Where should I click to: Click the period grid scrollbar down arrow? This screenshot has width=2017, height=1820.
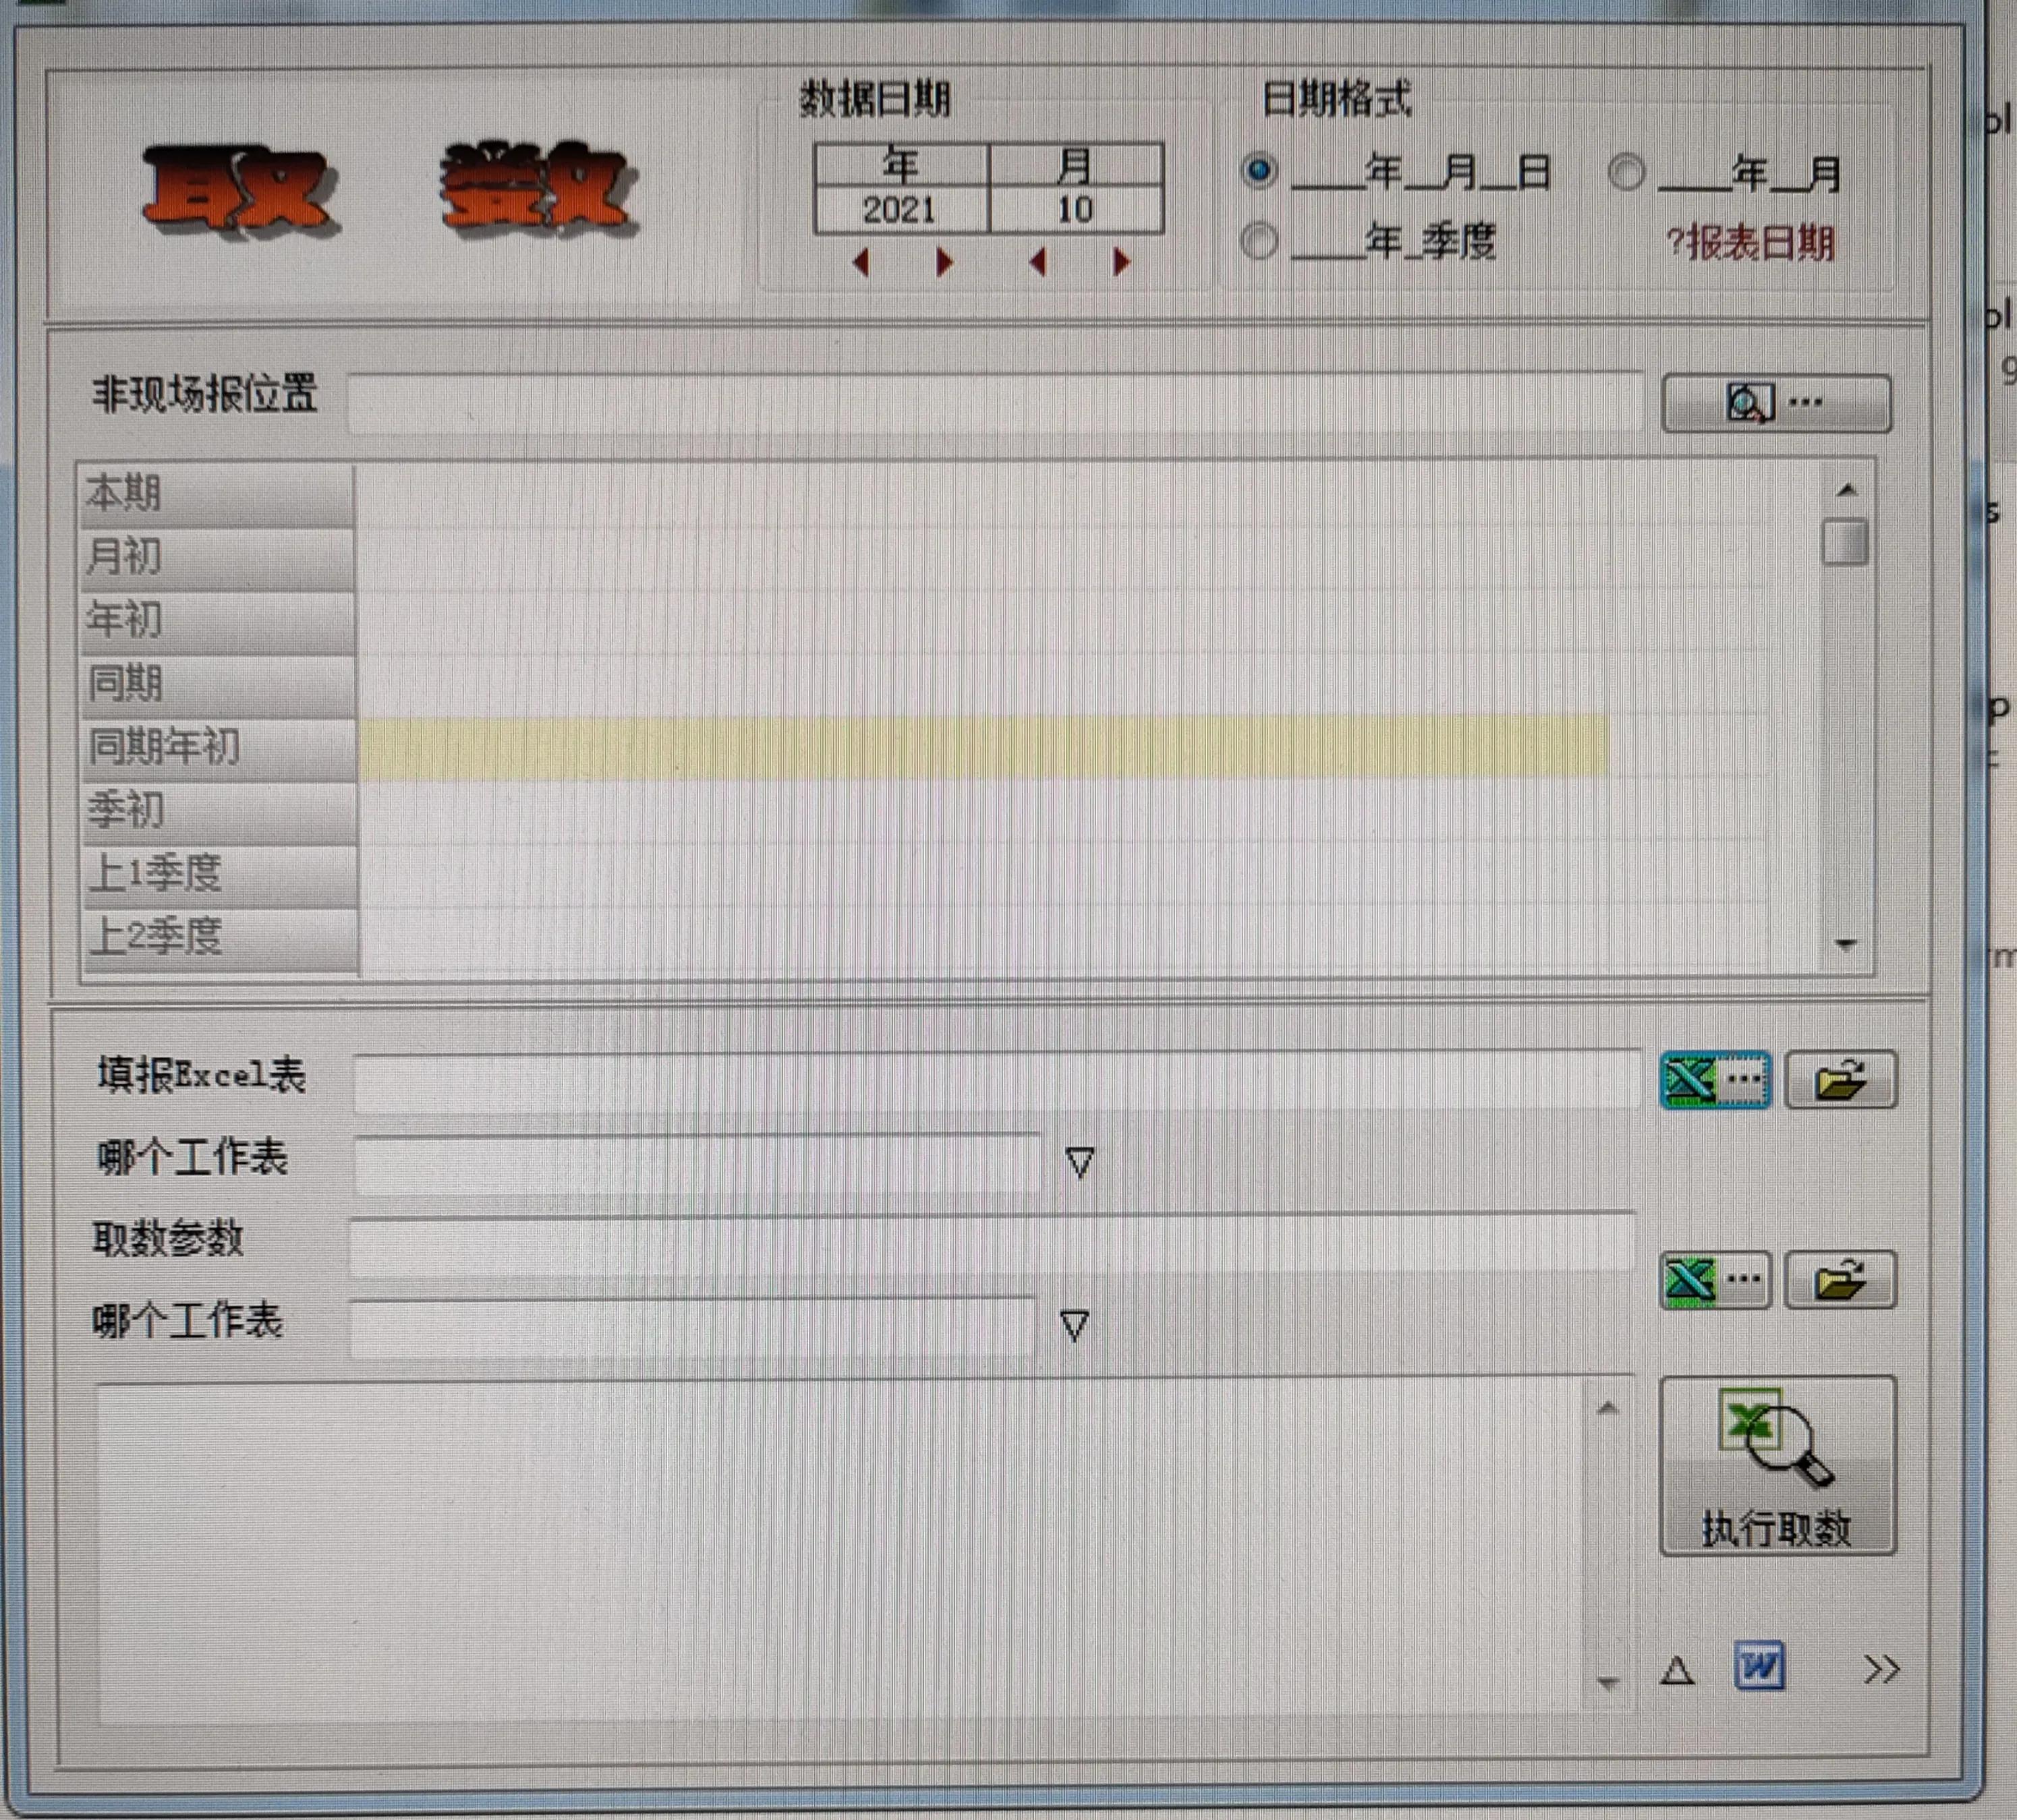pyautogui.click(x=1847, y=944)
